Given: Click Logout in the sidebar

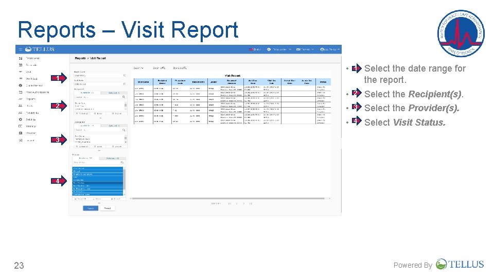Looking at the screenshot, I should click(x=26, y=140).
